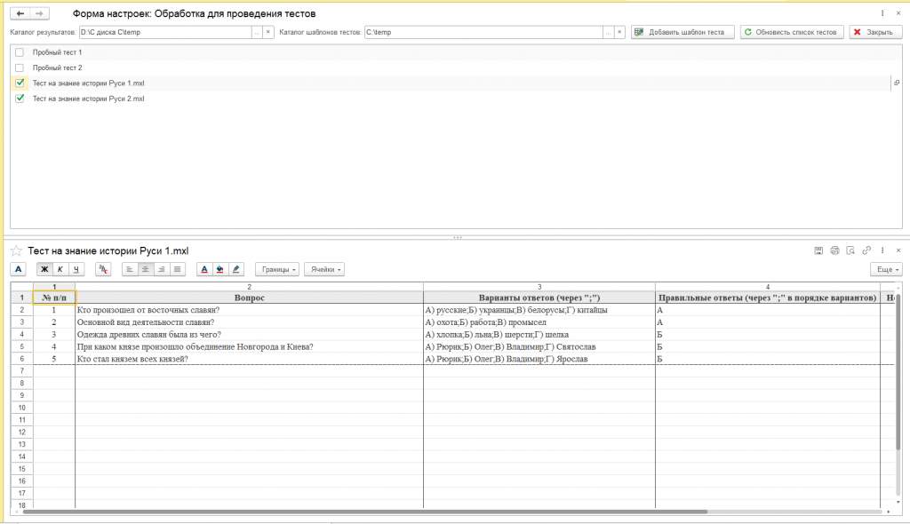
Task: Open the top form's three-dot menu
Action: (882, 14)
